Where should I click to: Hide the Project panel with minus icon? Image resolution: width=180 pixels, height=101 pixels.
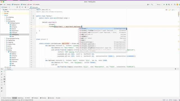[28, 7]
